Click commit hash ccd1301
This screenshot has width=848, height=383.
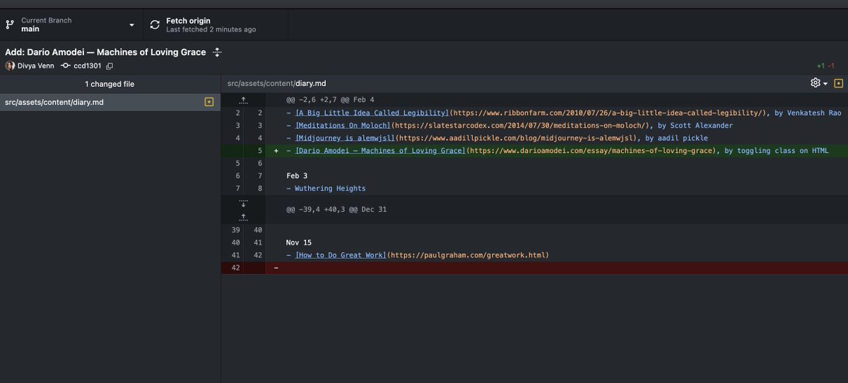pyautogui.click(x=87, y=66)
